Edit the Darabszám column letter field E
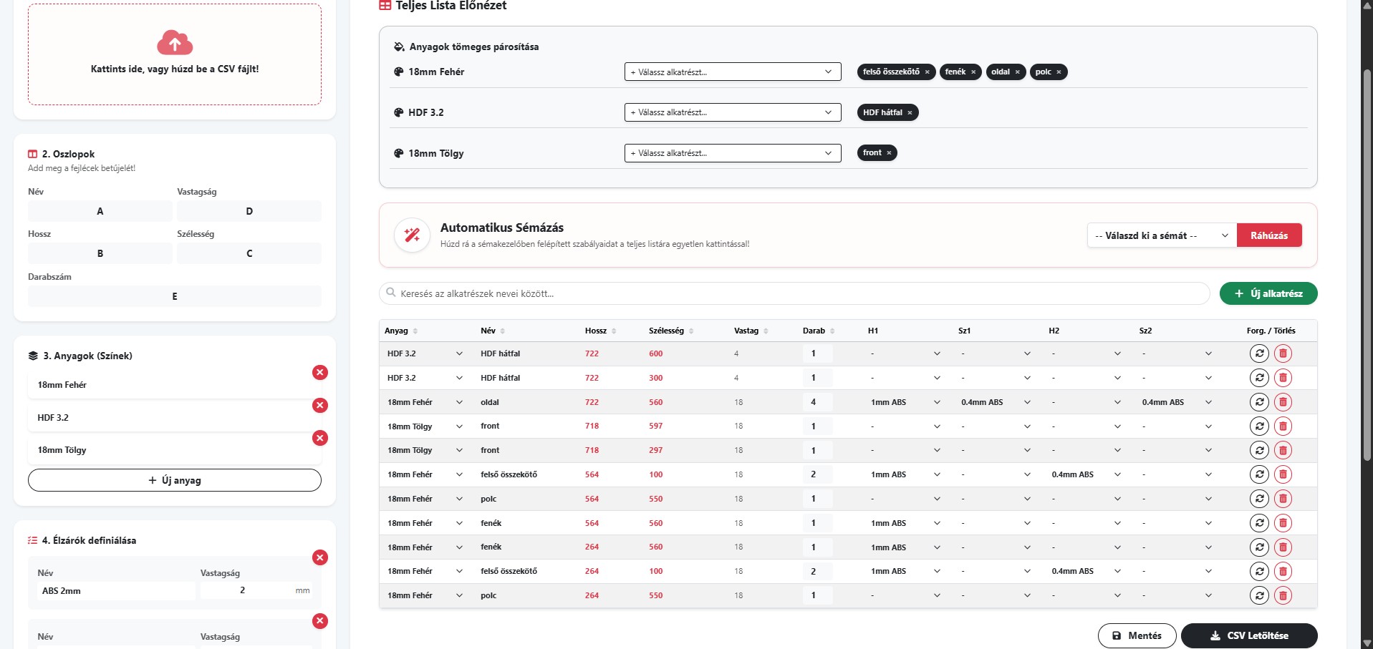1373x649 pixels. [175, 296]
